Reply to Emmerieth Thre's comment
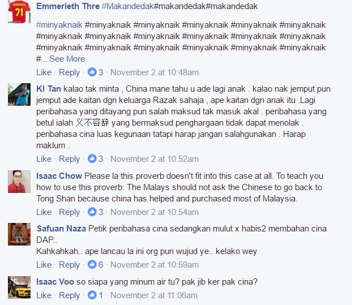This screenshot has width=352, height=305. click(x=70, y=72)
